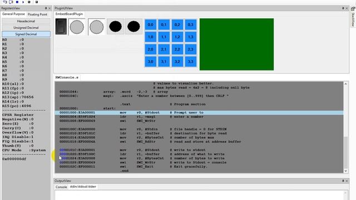
Task: Click the green LCD display screen
Action: (236, 44)
